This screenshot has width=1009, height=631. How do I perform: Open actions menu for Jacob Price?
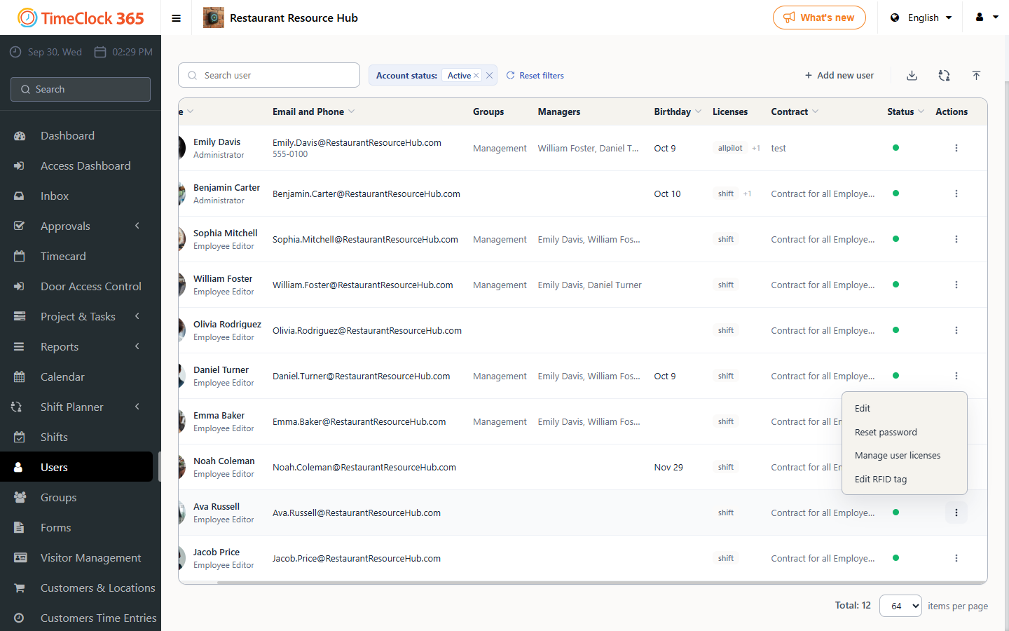pos(956,558)
